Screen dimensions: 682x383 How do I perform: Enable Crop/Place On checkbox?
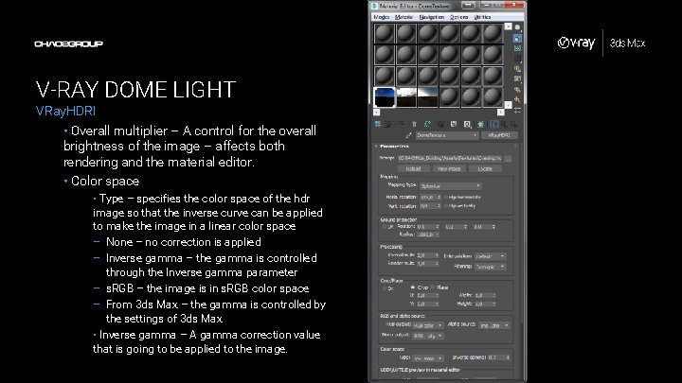(385, 288)
